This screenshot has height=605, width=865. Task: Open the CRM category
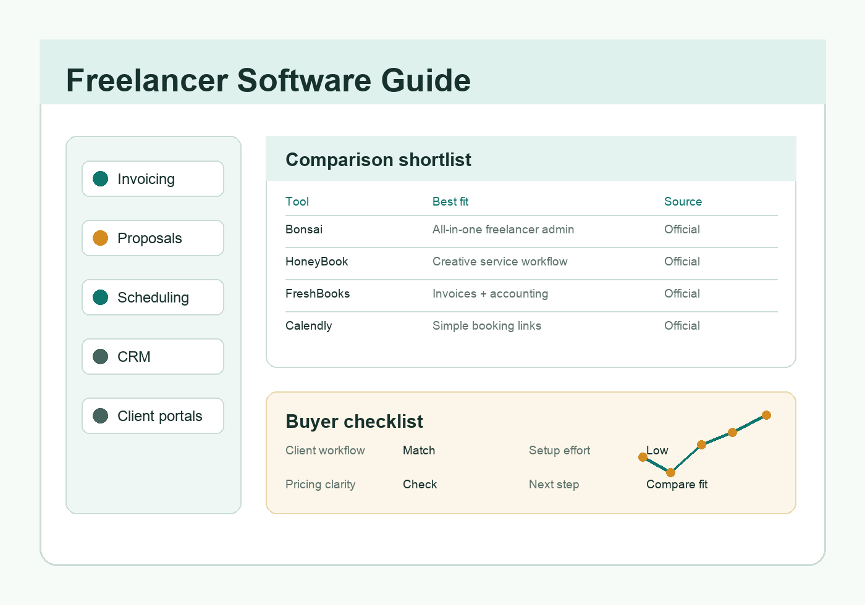pyautogui.click(x=153, y=357)
